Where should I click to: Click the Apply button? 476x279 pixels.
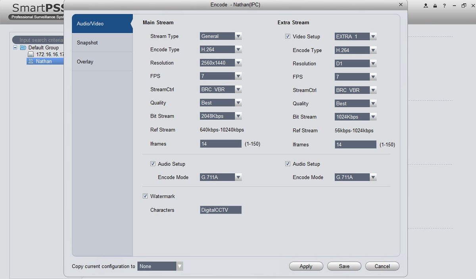click(x=306, y=266)
